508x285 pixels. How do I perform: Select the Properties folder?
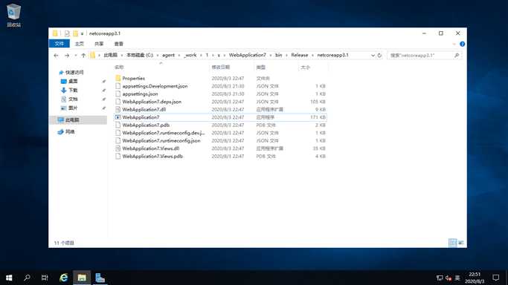coord(133,78)
